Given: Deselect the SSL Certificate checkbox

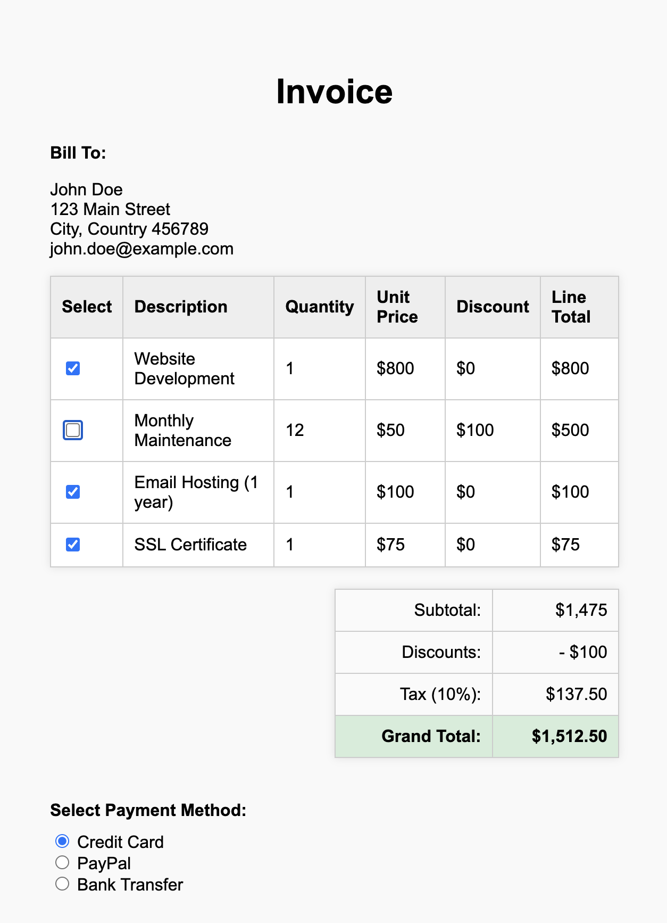Looking at the screenshot, I should [73, 545].
